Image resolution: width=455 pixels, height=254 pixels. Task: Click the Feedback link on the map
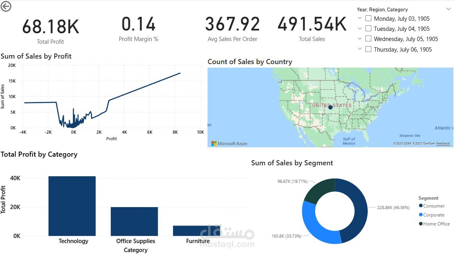click(x=443, y=143)
